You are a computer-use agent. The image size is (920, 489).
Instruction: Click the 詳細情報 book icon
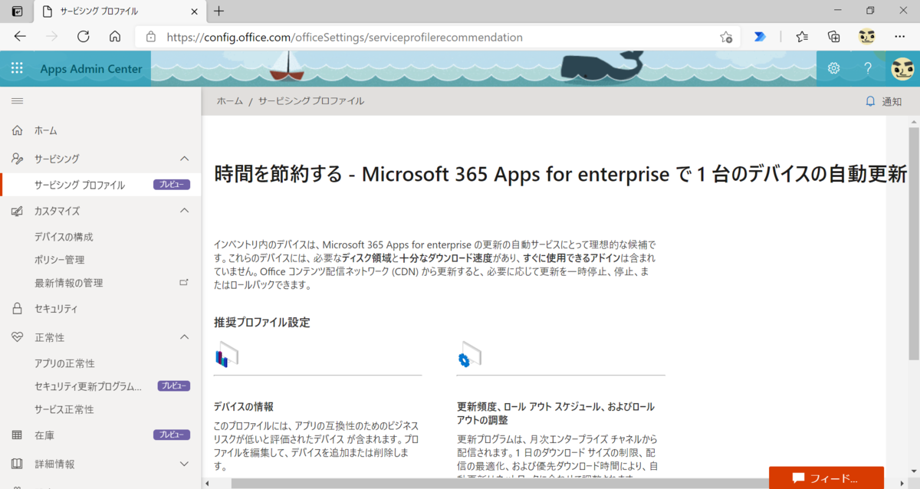coord(17,464)
